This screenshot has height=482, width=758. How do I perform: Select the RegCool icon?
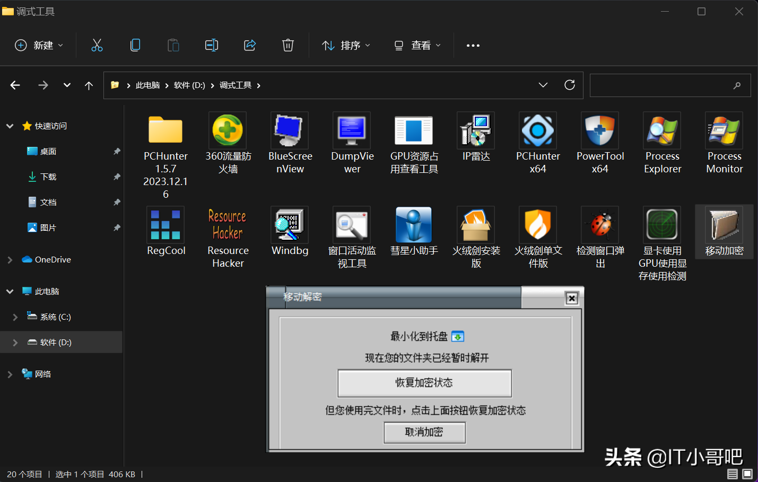point(165,224)
